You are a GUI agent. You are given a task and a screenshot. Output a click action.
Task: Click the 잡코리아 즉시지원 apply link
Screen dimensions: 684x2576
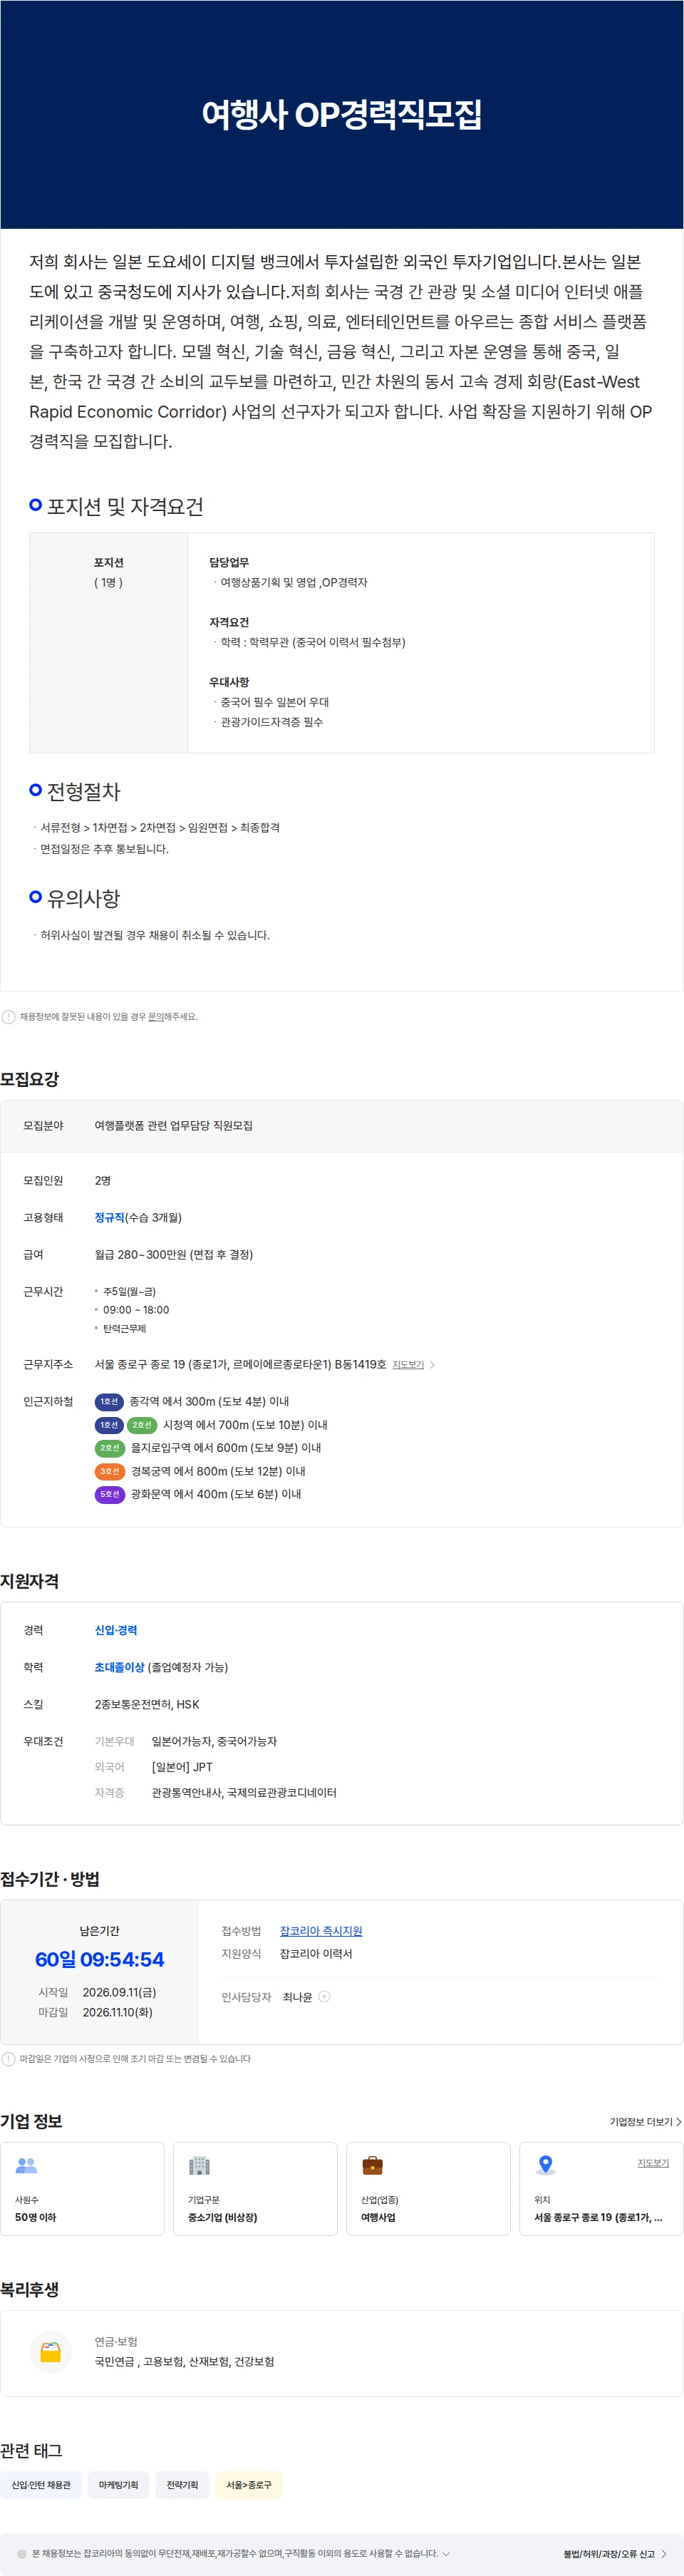click(321, 1931)
